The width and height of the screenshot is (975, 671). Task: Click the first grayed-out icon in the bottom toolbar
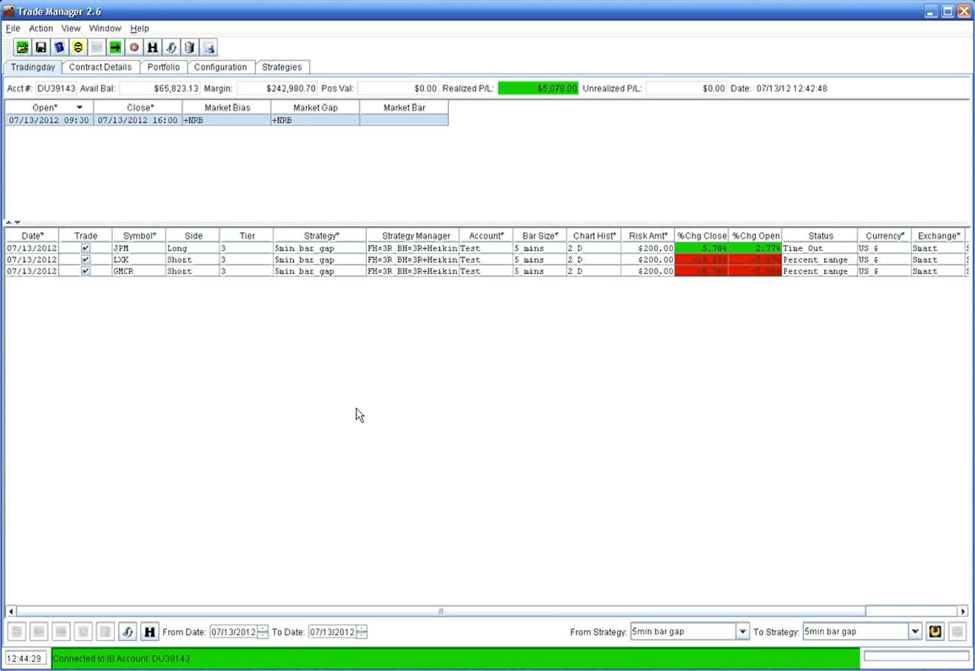click(x=17, y=631)
